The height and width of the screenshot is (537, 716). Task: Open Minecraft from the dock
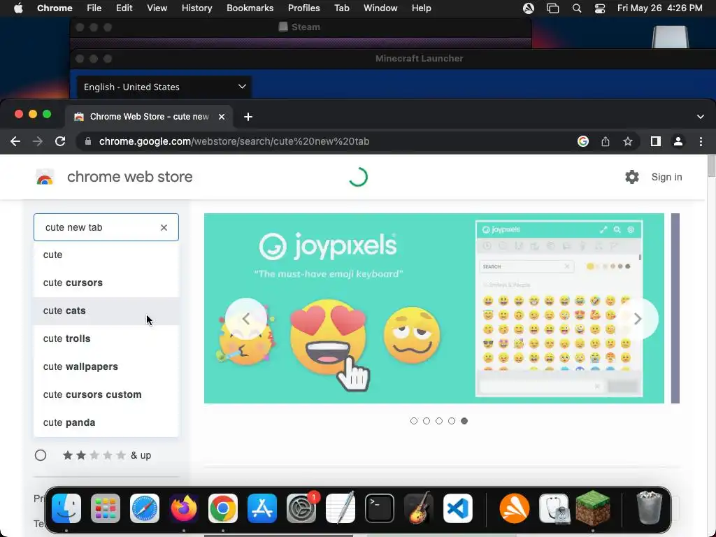point(593,508)
